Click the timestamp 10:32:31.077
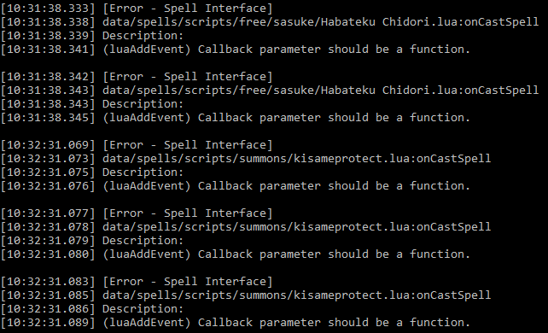The width and height of the screenshot is (548, 333). point(48,213)
